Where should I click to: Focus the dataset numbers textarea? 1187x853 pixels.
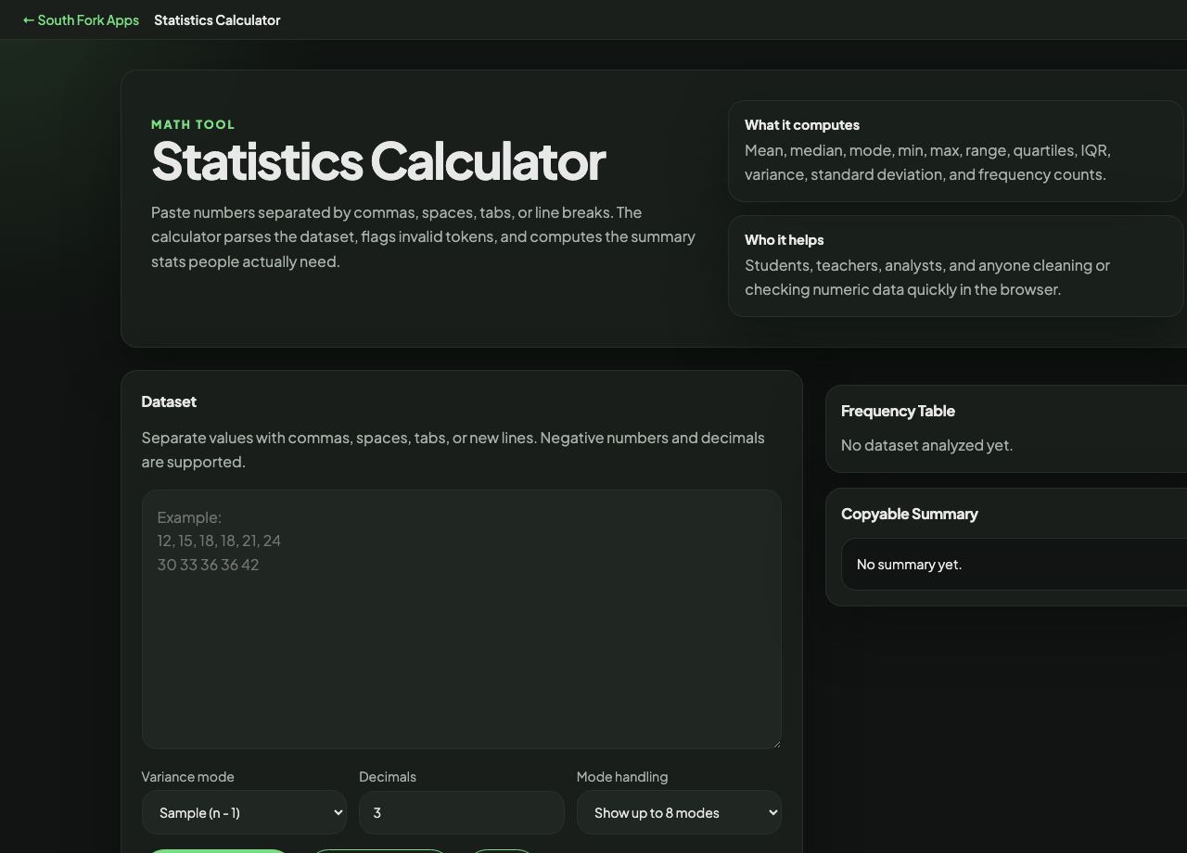coord(462,619)
